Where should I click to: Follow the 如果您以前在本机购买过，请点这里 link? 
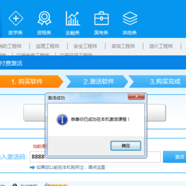pos(71,167)
